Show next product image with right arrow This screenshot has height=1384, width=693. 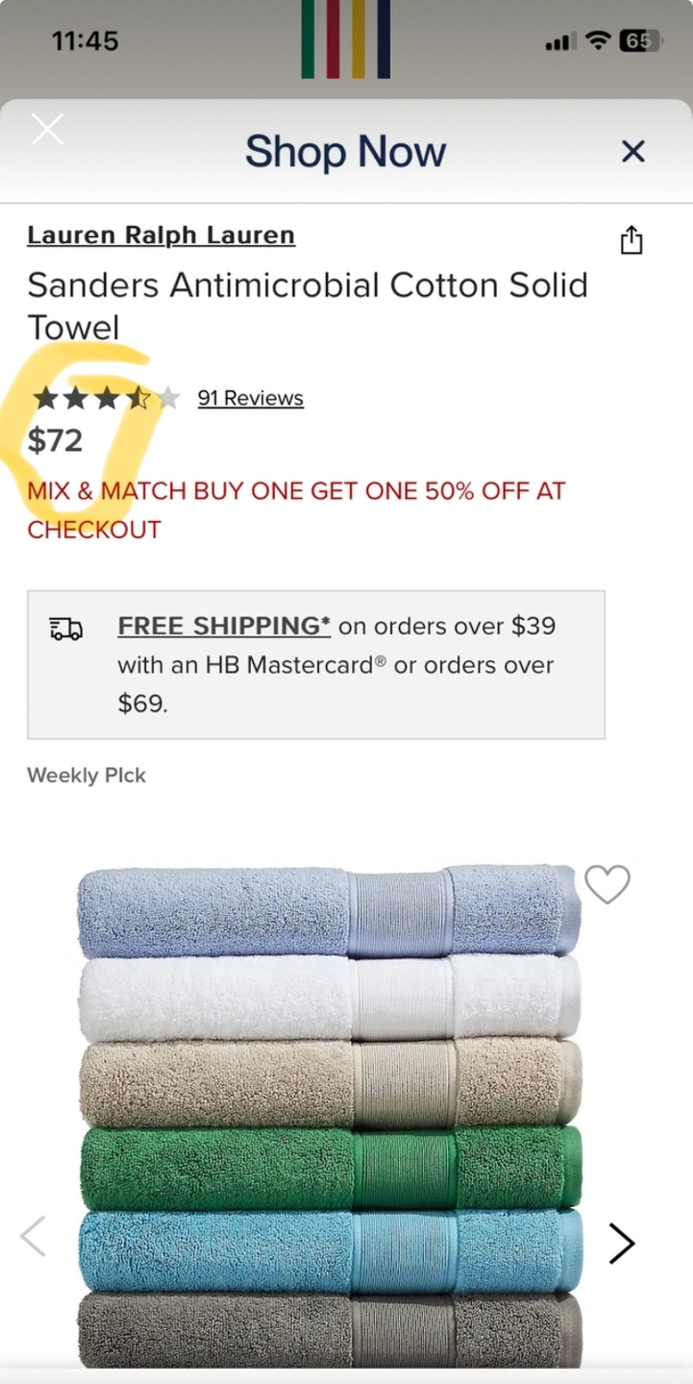(x=622, y=1244)
